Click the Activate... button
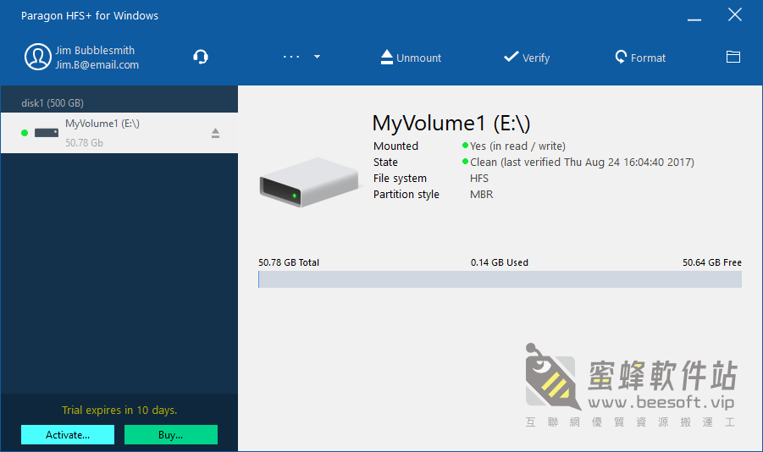The width and height of the screenshot is (763, 452). tap(68, 434)
